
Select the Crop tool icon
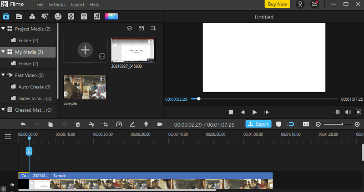click(105, 124)
